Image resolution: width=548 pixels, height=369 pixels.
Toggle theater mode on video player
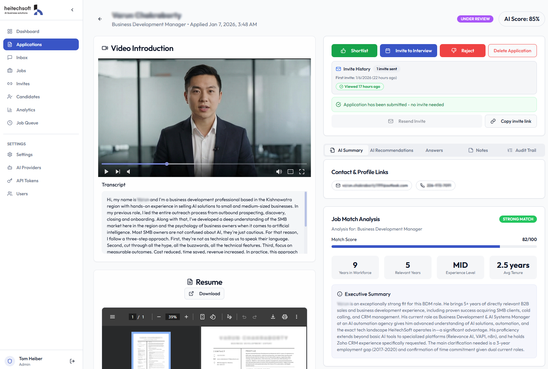click(x=290, y=172)
